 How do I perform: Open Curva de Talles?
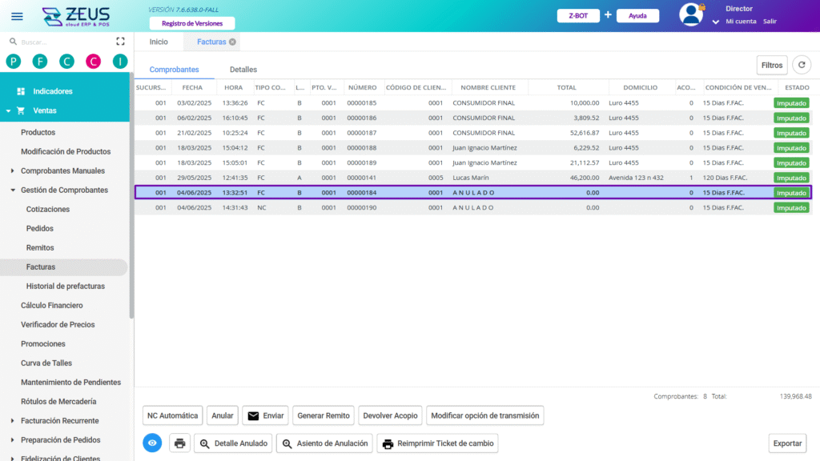(46, 363)
